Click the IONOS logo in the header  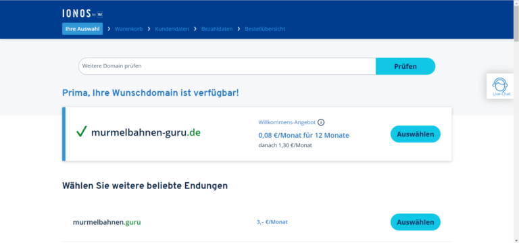point(82,13)
